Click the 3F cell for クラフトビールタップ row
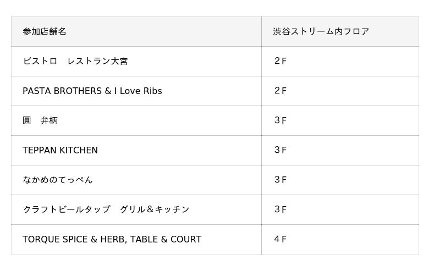The width and height of the screenshot is (440, 271). 280,209
